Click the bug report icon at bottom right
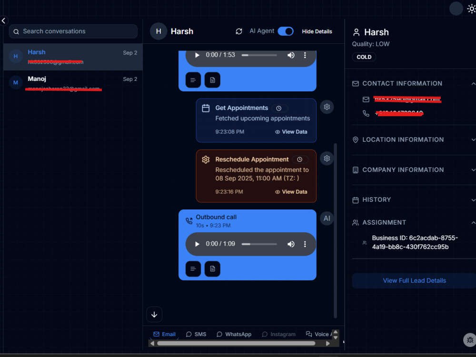Image resolution: width=476 pixels, height=357 pixels. tap(470, 340)
